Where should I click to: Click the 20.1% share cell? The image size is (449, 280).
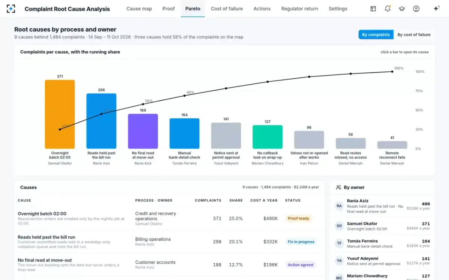236,242
